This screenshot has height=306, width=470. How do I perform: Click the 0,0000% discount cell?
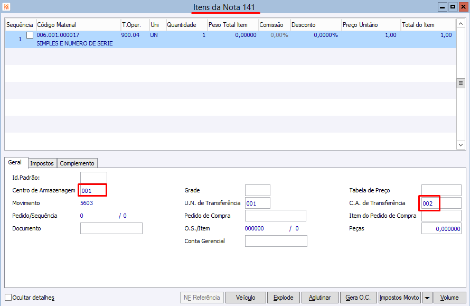coord(326,35)
